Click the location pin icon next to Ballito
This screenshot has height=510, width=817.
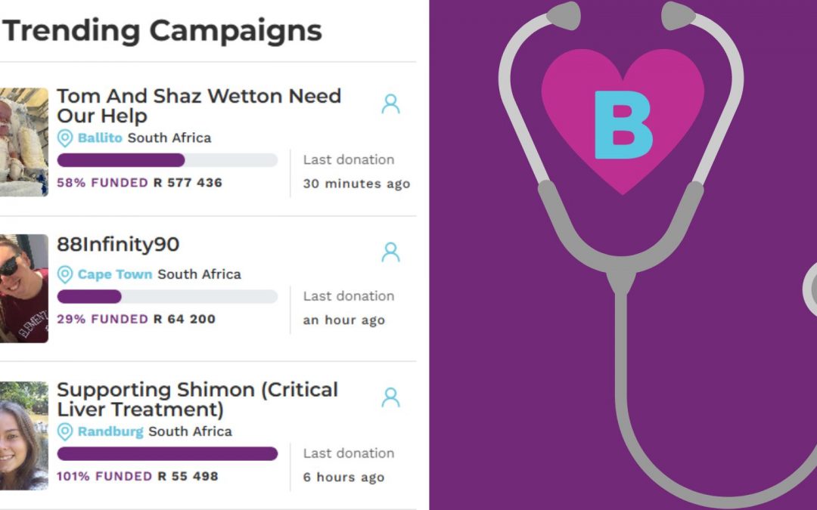(x=65, y=138)
